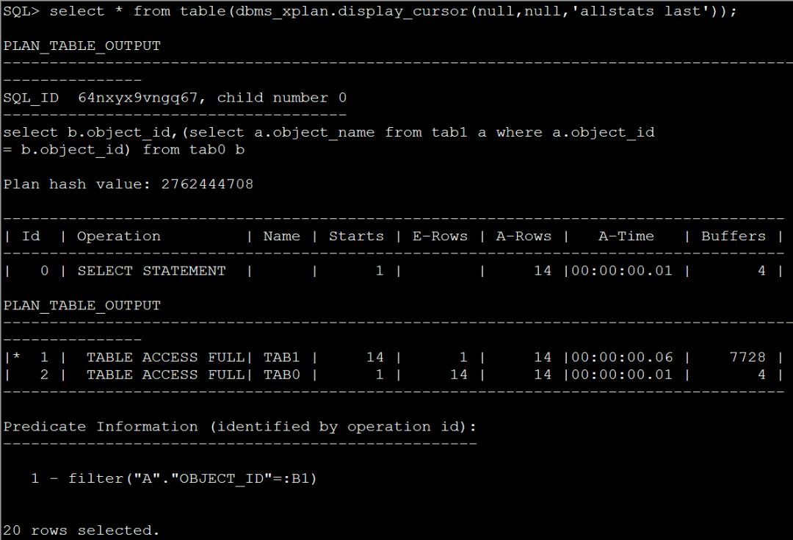The height and width of the screenshot is (540, 793).
Task: Click the A-Rows column header
Action: (x=523, y=236)
